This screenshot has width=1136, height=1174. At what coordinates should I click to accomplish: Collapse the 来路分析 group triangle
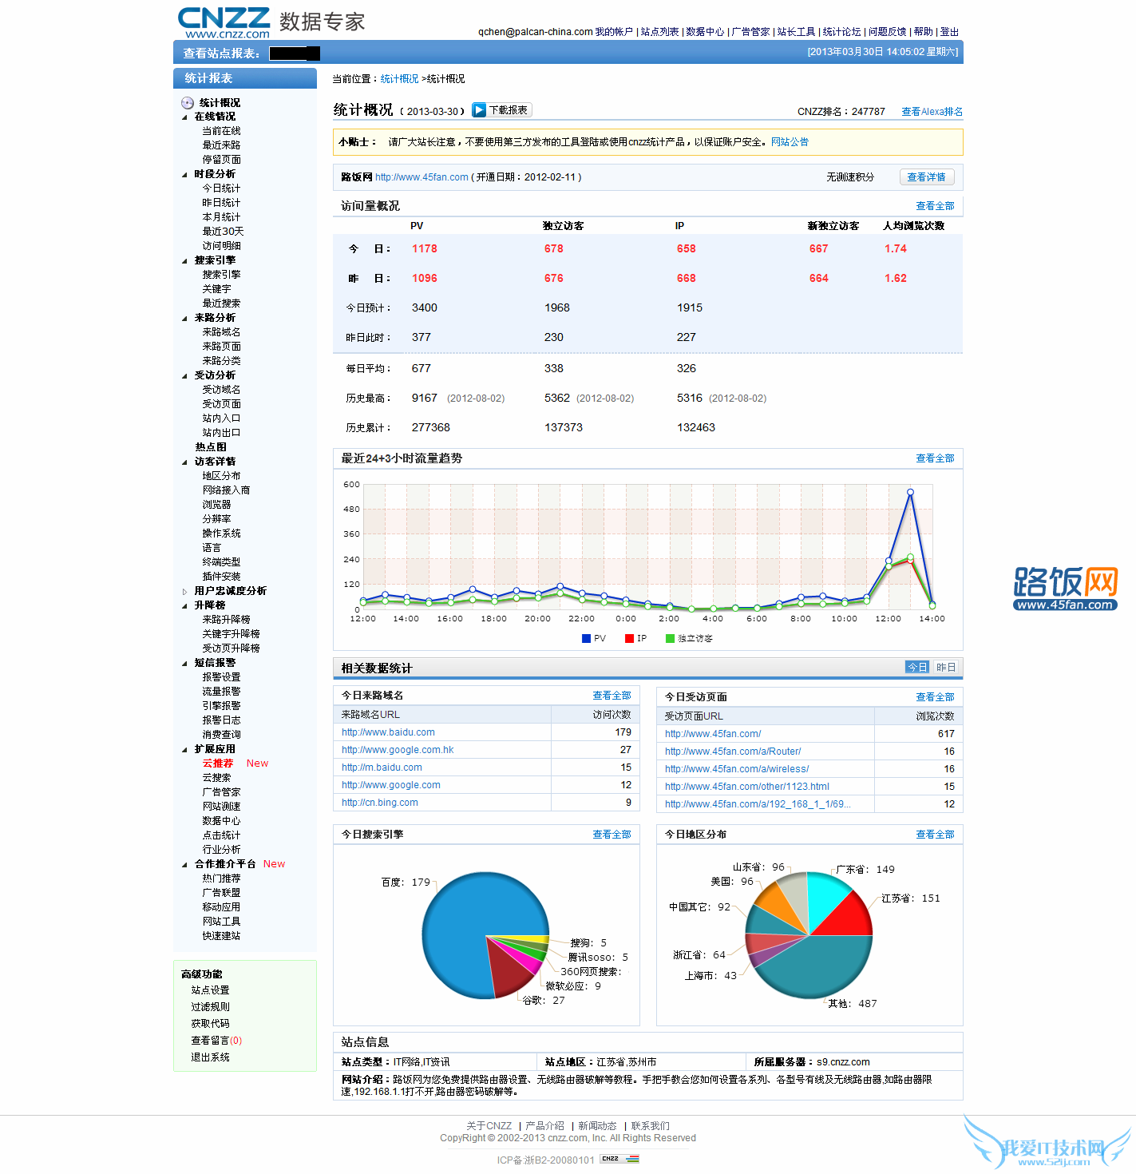(184, 319)
